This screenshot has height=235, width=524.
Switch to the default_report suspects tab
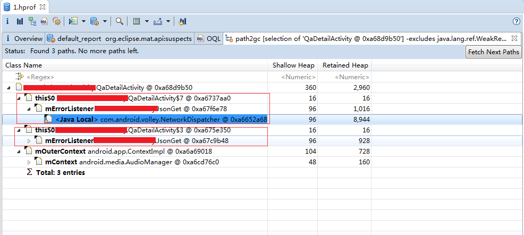(120, 39)
